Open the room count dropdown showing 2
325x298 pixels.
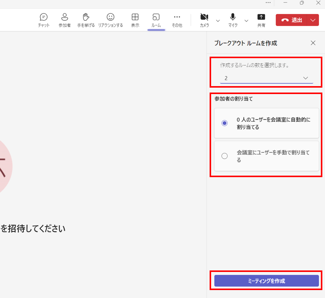[267, 78]
